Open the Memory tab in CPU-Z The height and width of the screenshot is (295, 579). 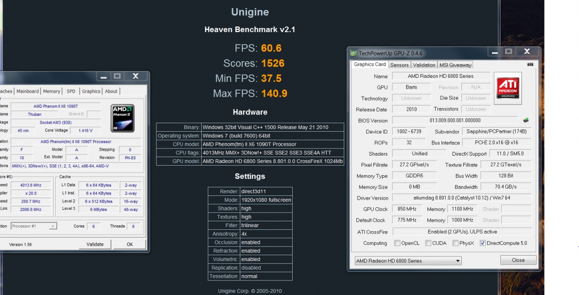click(52, 91)
